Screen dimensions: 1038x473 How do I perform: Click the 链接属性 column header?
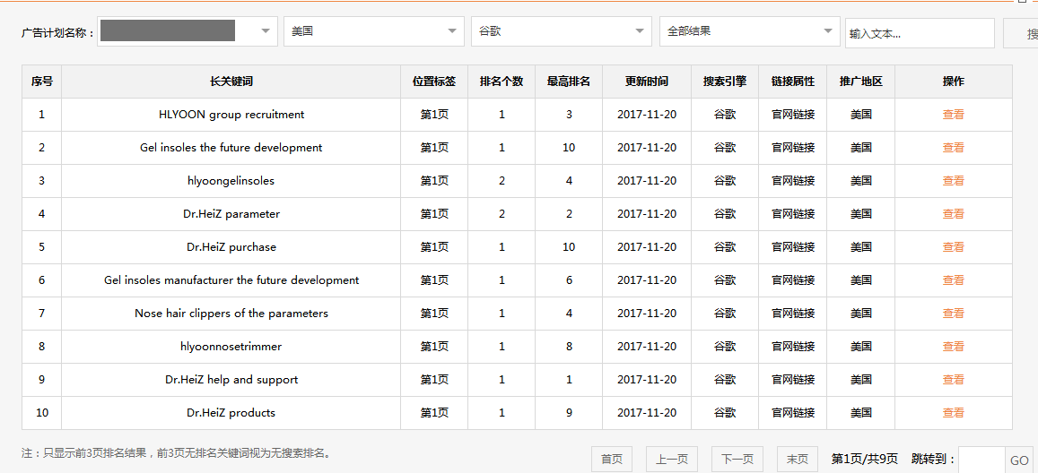tap(793, 82)
